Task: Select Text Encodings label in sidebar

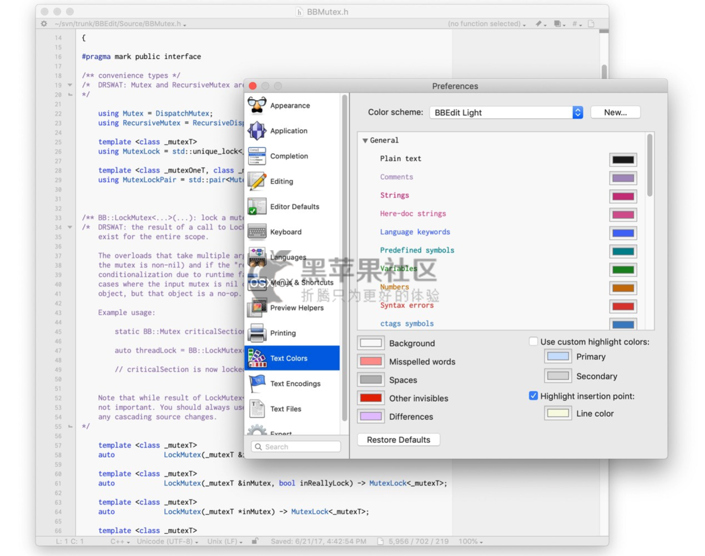Action: click(295, 383)
